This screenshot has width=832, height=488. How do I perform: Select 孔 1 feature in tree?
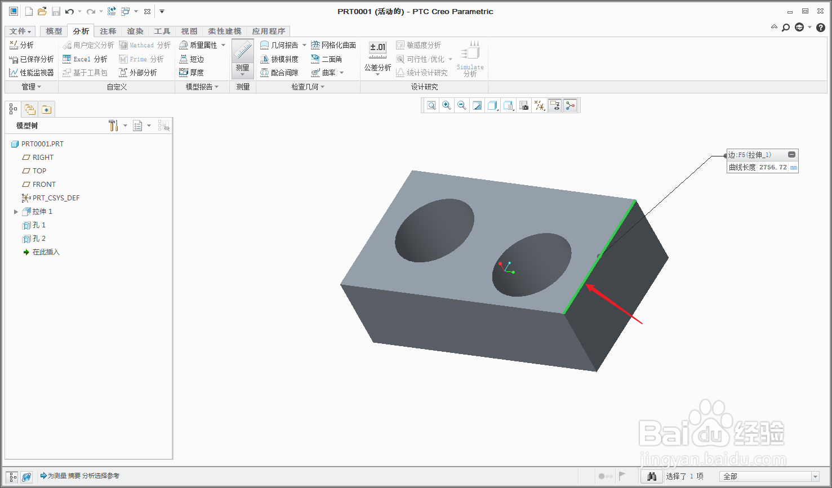click(x=34, y=225)
